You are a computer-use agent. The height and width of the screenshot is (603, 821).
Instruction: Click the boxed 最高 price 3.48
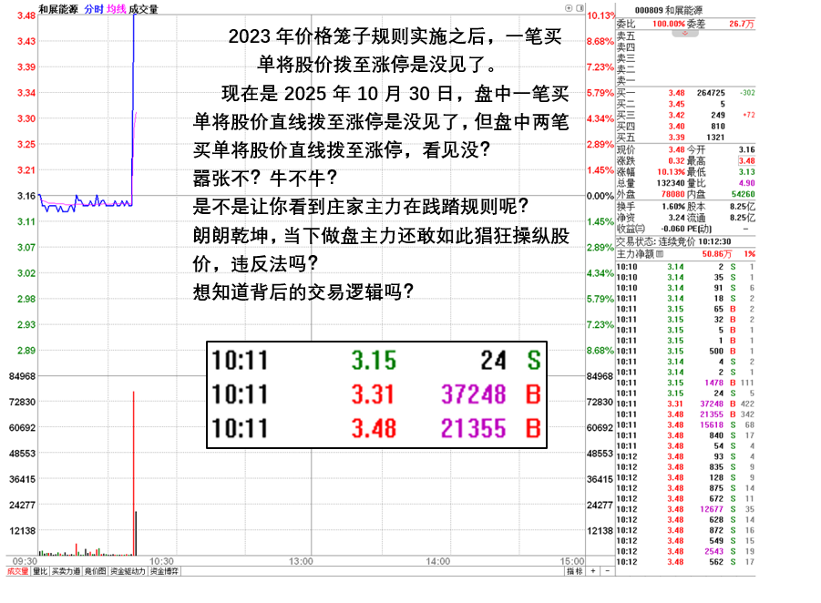745,160
